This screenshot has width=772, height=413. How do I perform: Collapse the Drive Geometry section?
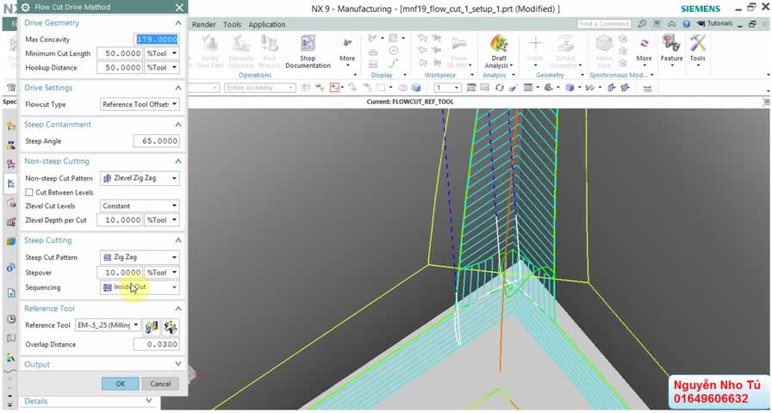coord(178,22)
